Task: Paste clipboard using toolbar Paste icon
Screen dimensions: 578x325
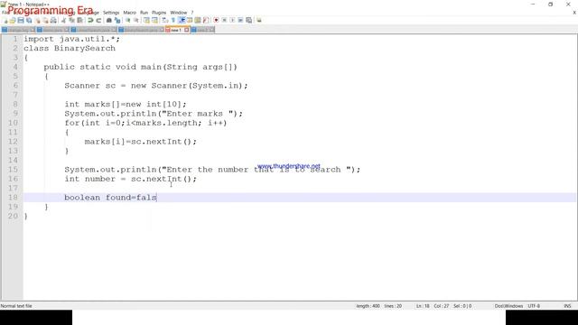Action: click(79, 20)
